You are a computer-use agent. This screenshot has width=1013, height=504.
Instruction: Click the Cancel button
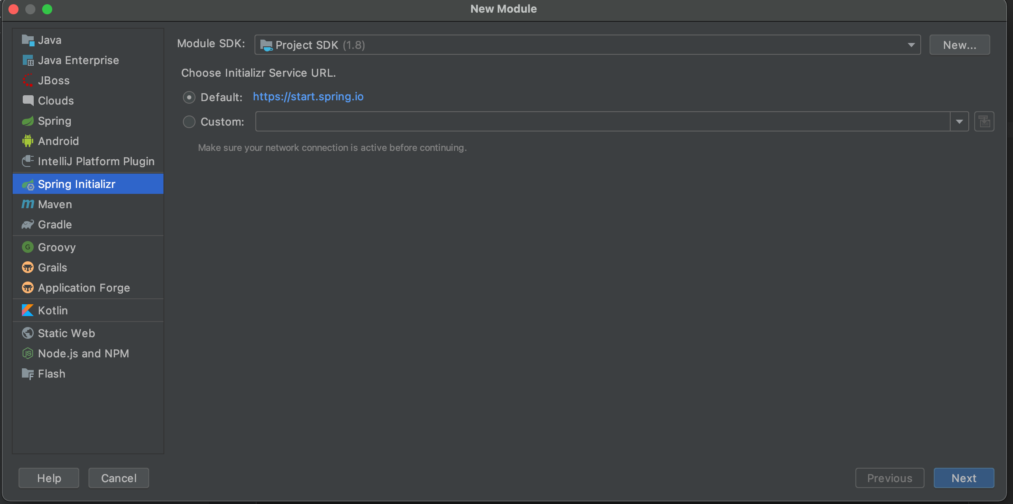pos(119,478)
